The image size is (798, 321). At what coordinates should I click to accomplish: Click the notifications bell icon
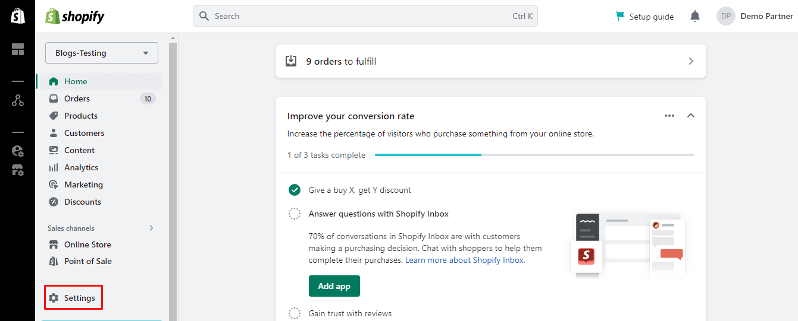click(x=694, y=17)
